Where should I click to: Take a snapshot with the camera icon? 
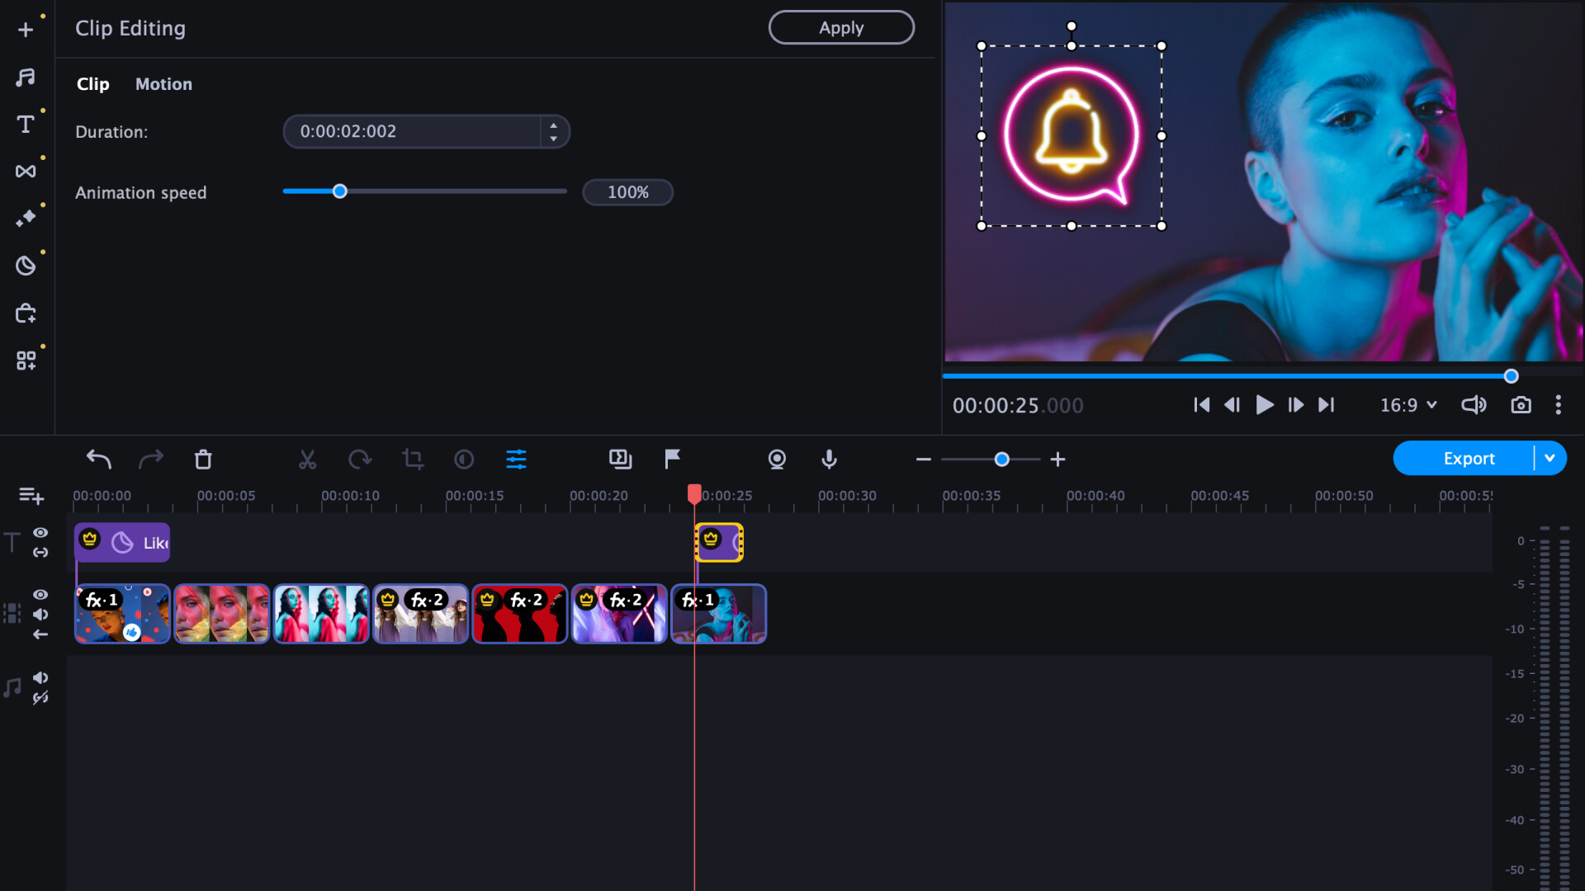(x=1521, y=405)
